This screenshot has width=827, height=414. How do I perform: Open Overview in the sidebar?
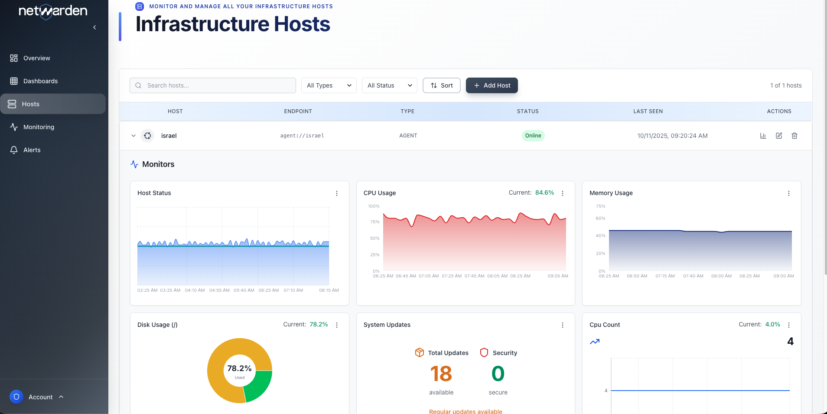click(x=53, y=58)
